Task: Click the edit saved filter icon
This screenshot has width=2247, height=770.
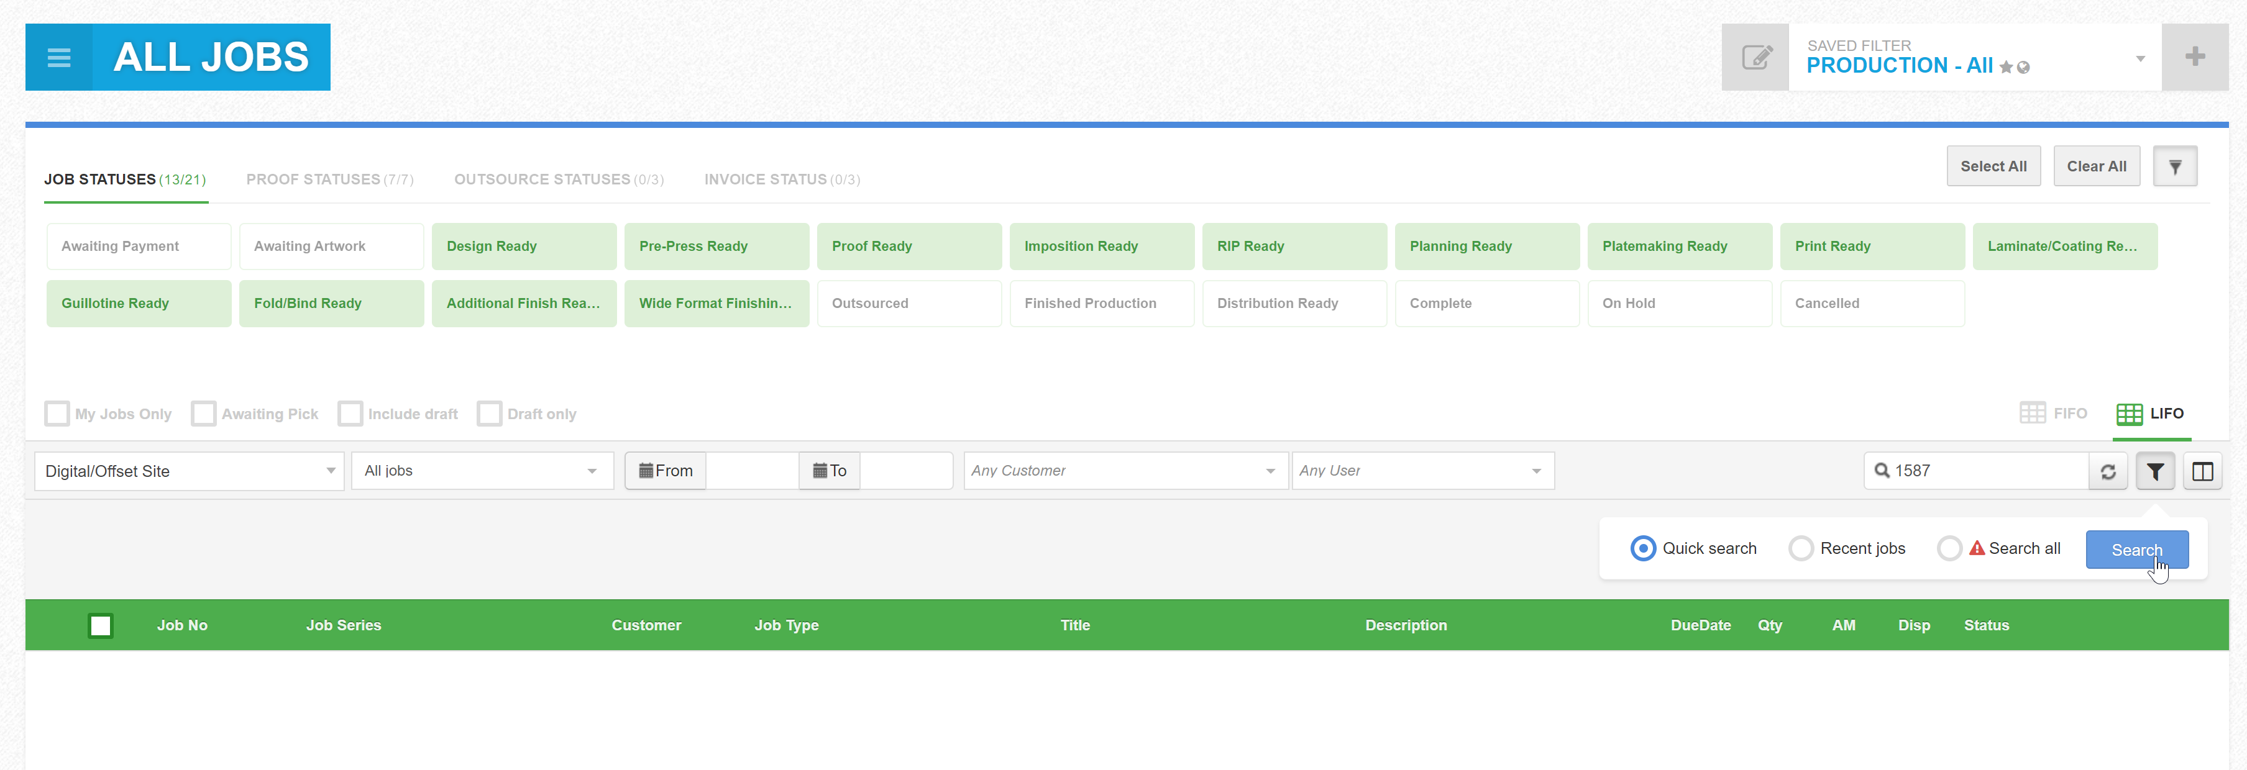Action: click(x=1755, y=58)
